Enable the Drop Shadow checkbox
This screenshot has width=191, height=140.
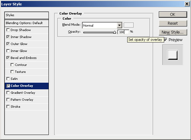pyautogui.click(x=8, y=30)
